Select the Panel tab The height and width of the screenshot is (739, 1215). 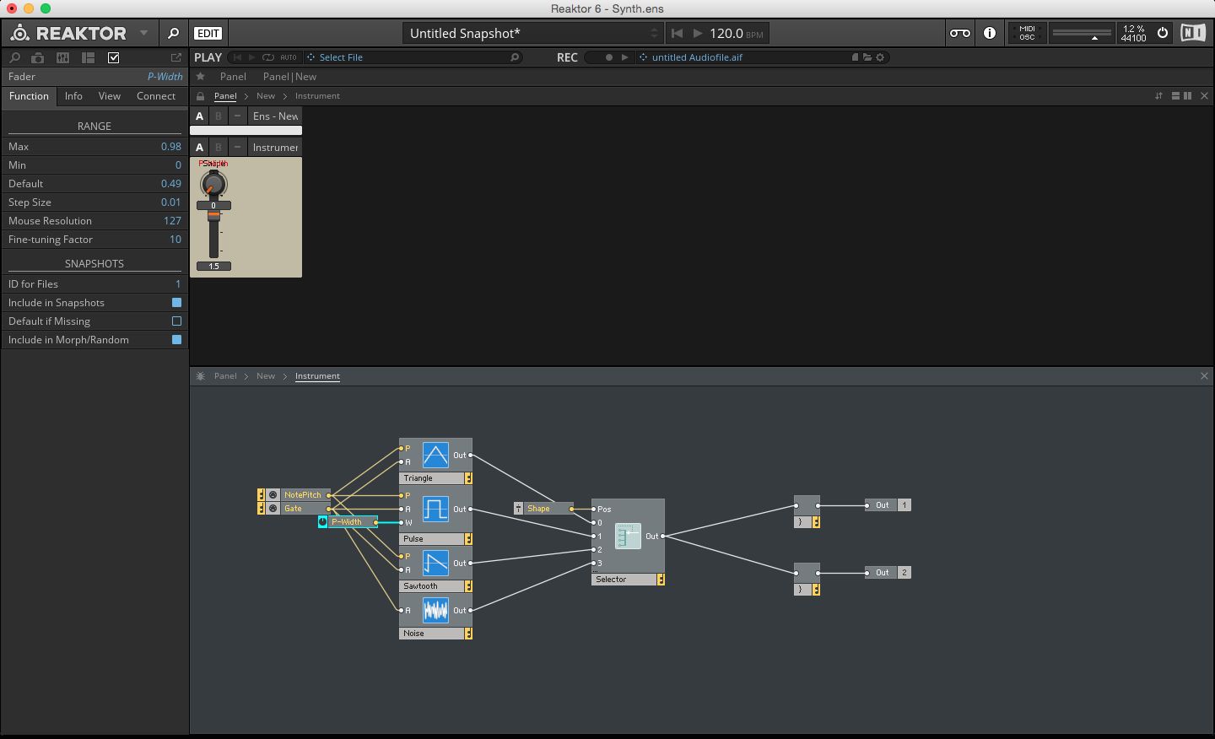(233, 77)
